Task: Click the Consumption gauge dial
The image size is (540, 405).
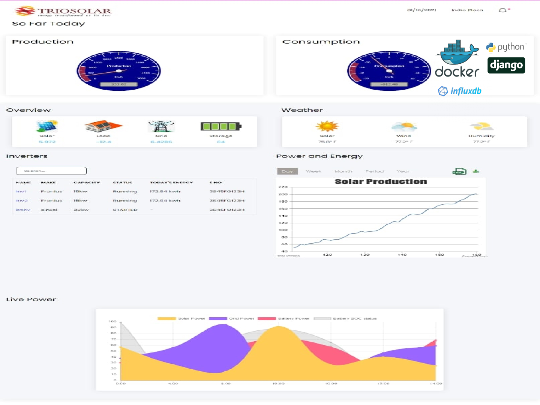Action: click(x=389, y=71)
